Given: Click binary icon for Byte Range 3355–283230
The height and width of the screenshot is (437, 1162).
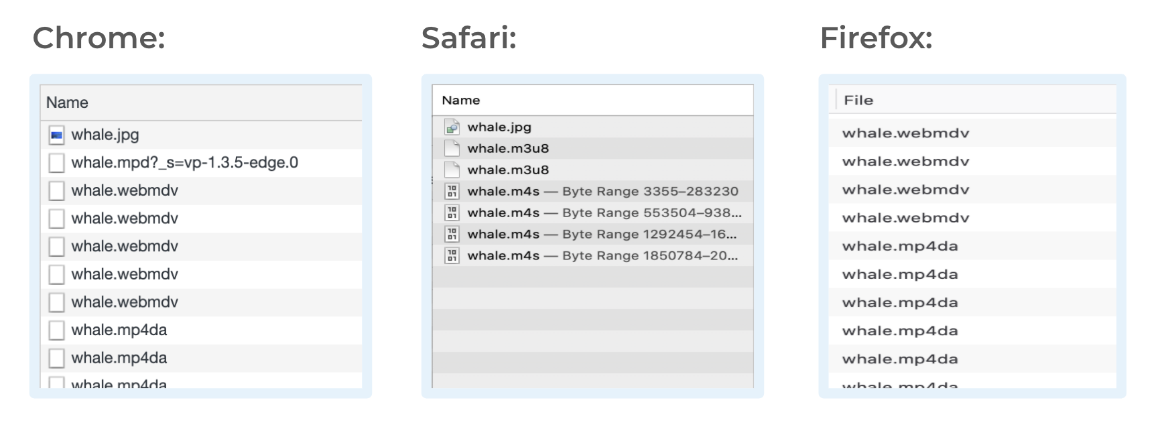Looking at the screenshot, I should coord(452,192).
